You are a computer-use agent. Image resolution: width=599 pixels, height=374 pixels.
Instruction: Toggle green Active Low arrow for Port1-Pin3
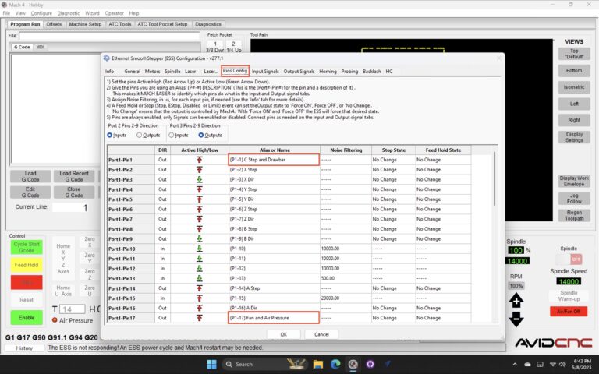[x=200, y=179]
